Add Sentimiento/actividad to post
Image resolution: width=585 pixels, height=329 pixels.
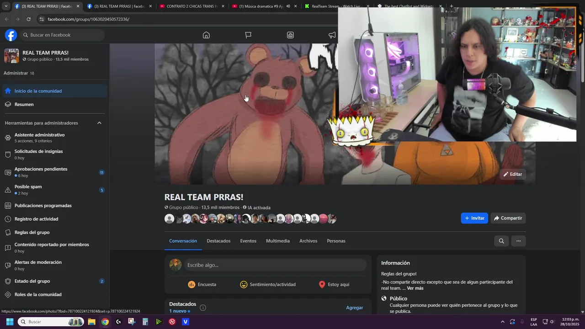268,284
